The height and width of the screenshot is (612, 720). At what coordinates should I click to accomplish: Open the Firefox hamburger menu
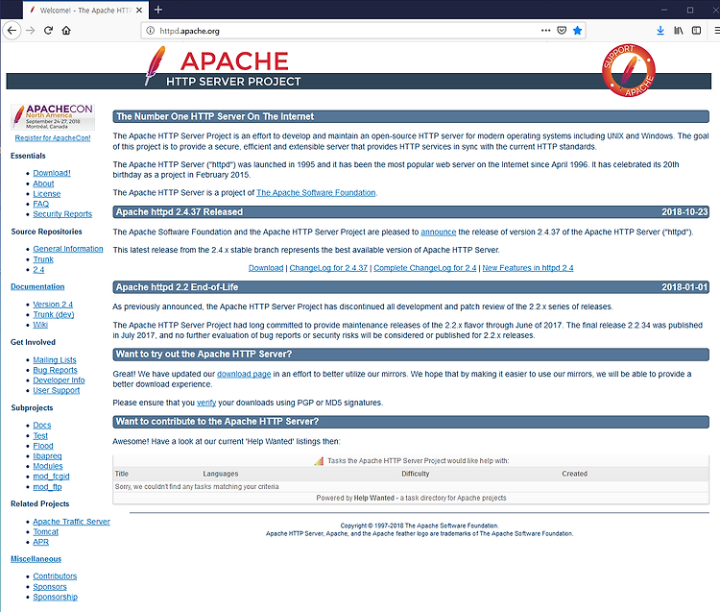716,31
